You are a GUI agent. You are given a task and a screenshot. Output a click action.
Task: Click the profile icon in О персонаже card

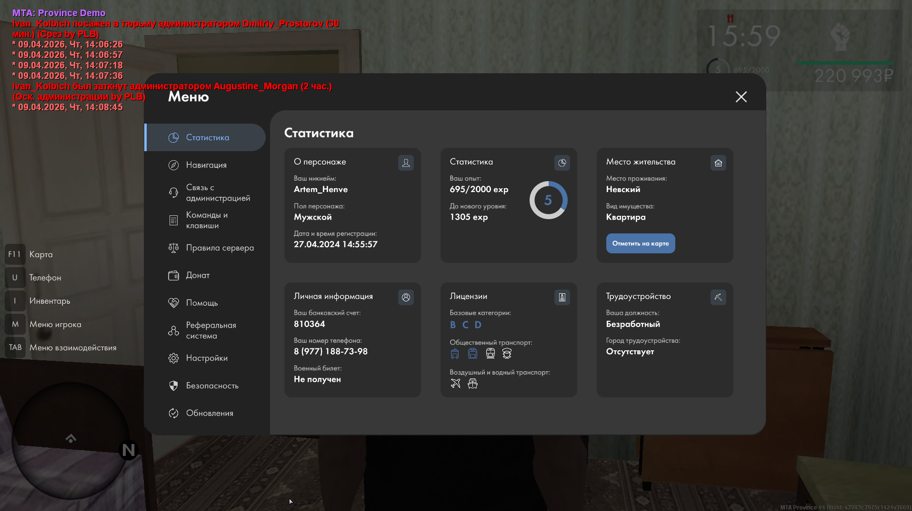(x=406, y=163)
